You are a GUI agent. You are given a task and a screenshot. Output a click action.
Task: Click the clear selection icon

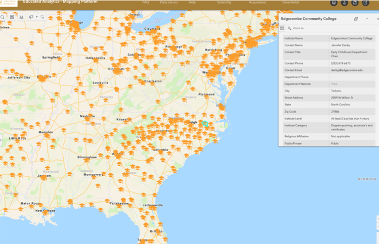(x=43, y=17)
